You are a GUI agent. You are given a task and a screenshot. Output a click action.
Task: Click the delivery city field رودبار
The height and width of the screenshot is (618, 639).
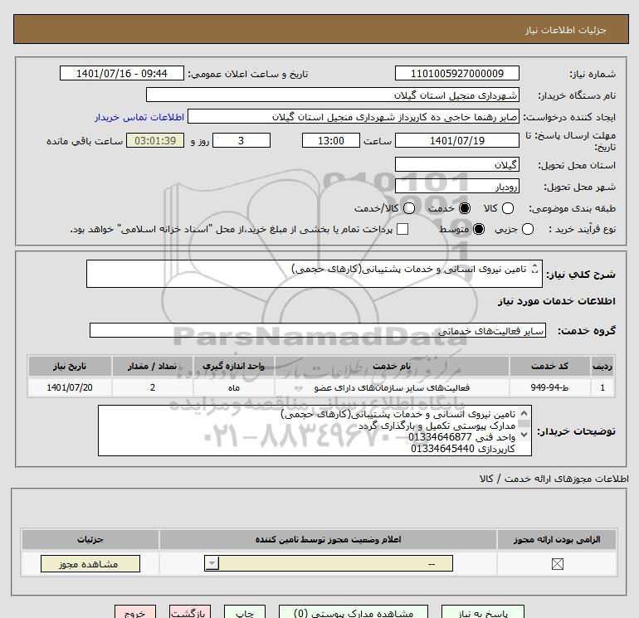pyautogui.click(x=456, y=186)
